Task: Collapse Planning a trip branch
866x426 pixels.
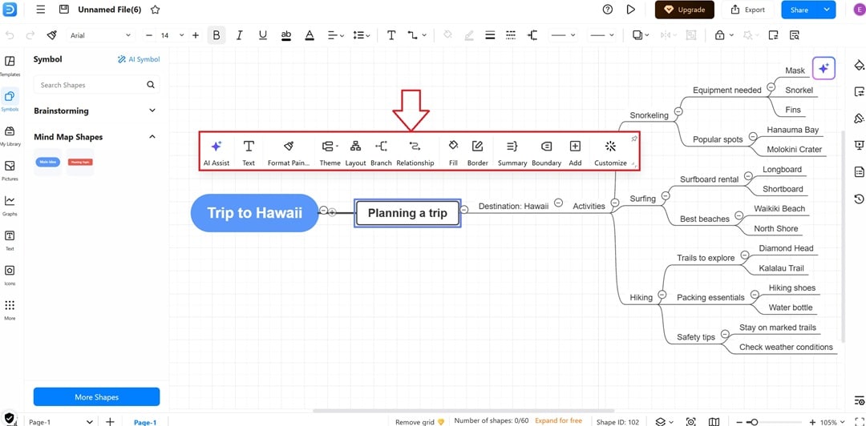Action: pos(464,209)
